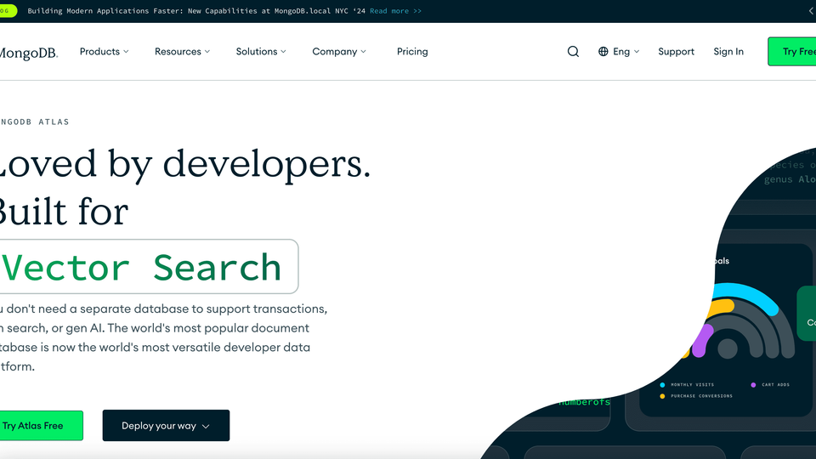This screenshot has height=459, width=816.
Task: Click the Vector Search animated text box
Action: coord(149,266)
